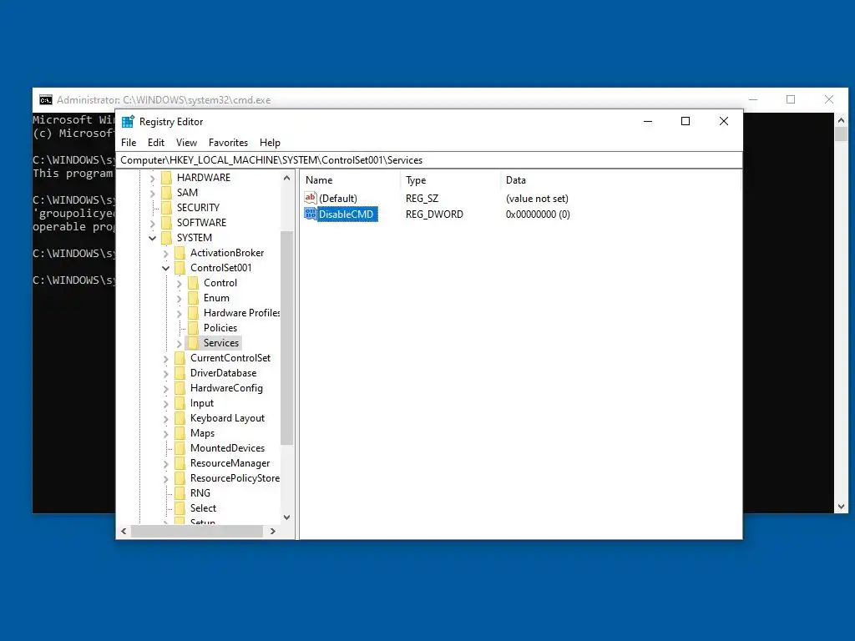This screenshot has width=855, height=641.
Task: Close the cmd.exe window
Action: 829,99
